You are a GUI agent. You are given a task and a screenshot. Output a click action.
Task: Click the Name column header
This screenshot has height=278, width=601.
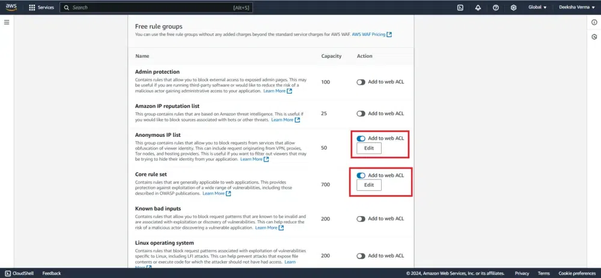point(142,56)
